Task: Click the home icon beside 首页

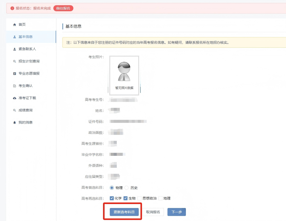Action: [x=15, y=25]
